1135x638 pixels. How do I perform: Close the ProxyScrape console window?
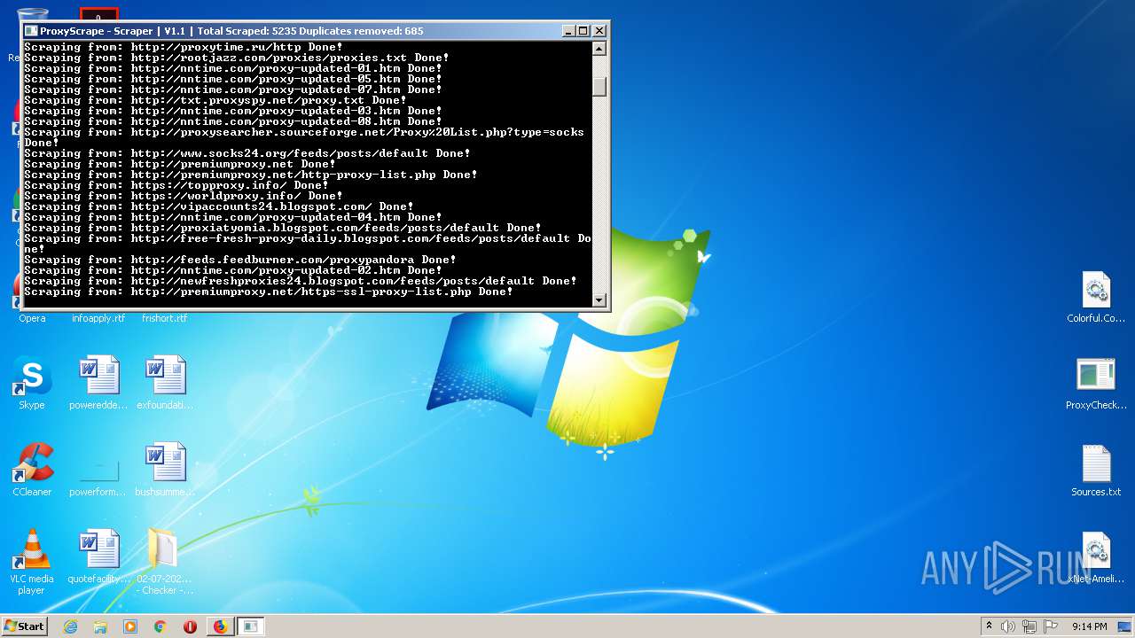(599, 31)
